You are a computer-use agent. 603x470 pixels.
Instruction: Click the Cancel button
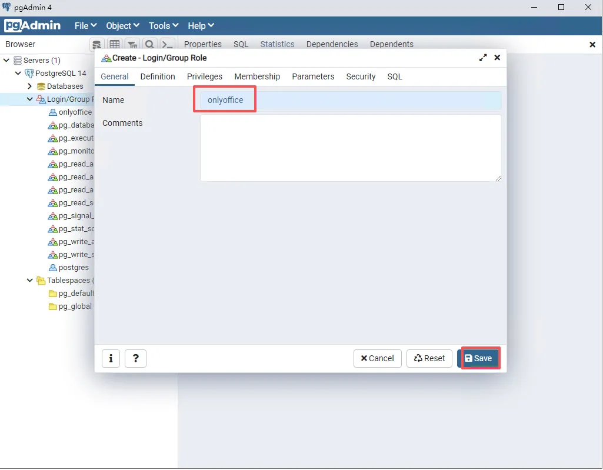(377, 358)
